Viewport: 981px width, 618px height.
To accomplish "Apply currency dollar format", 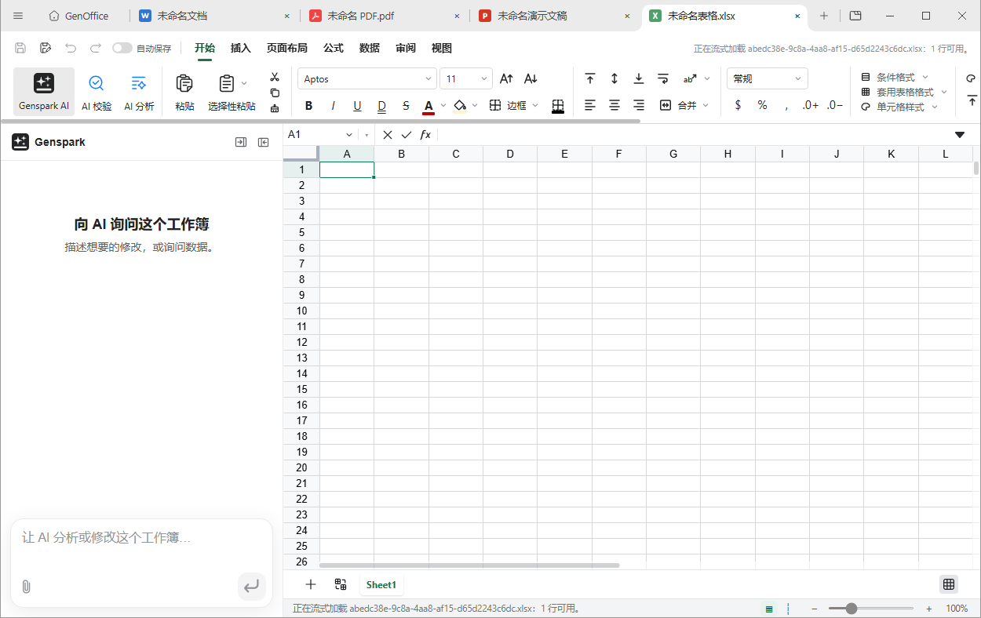I will click(738, 105).
